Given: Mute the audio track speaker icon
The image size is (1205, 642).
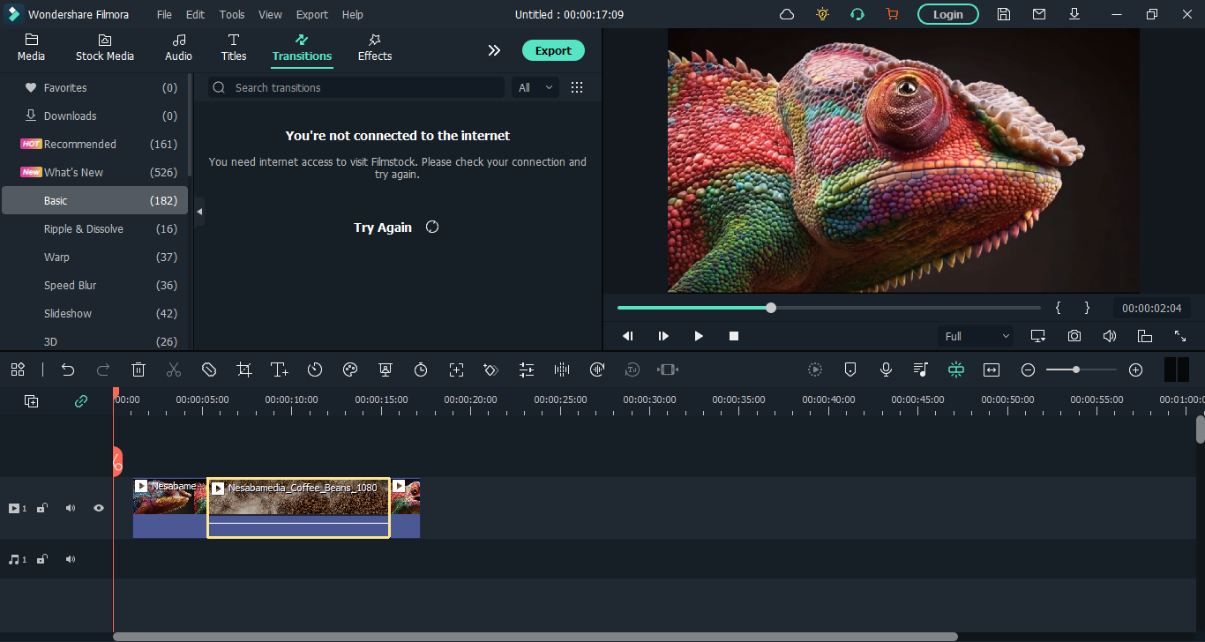Looking at the screenshot, I should point(71,560).
